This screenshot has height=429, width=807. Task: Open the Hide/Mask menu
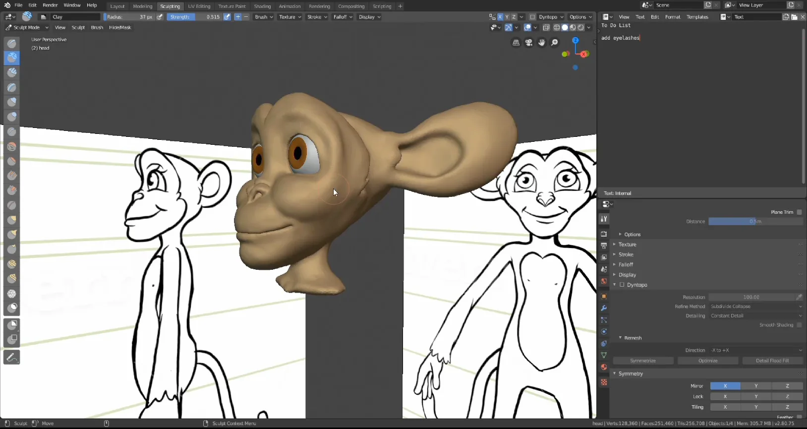click(120, 27)
